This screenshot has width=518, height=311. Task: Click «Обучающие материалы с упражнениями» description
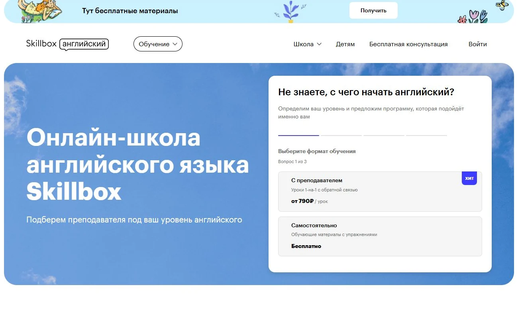pos(334,234)
